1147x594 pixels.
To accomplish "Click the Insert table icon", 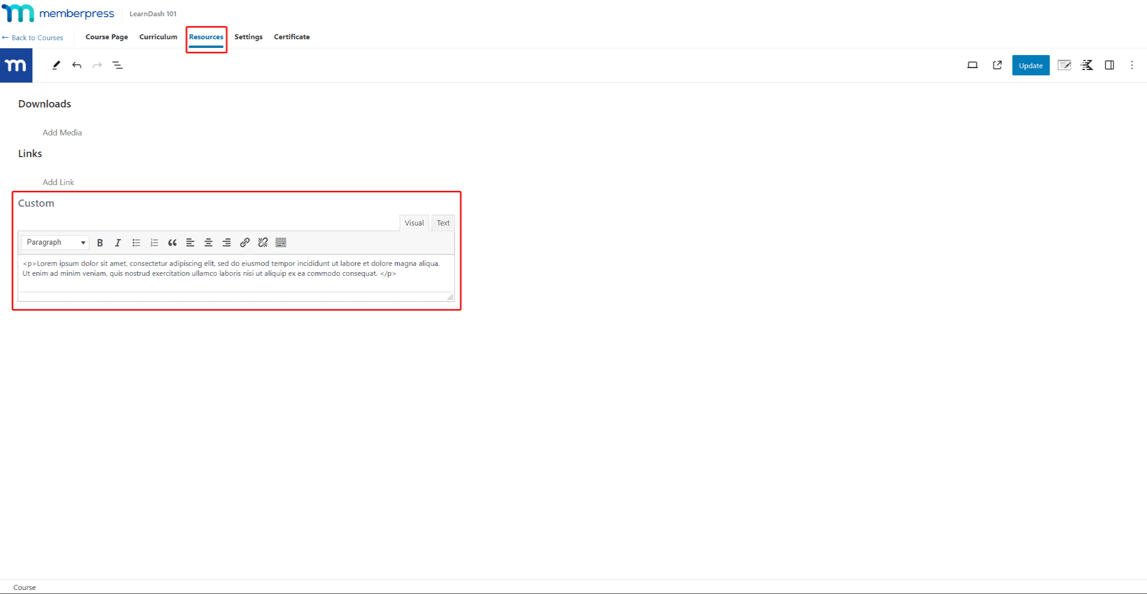I will point(281,242).
